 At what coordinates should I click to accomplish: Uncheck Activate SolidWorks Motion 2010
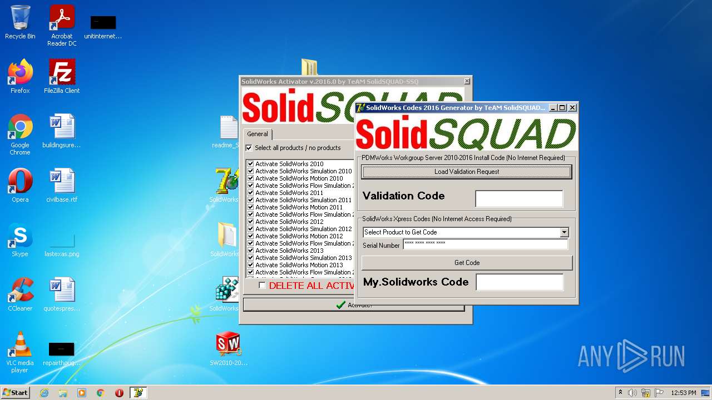[251, 178]
